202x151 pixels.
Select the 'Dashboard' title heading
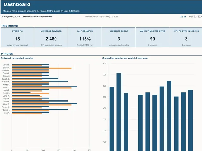[x=17, y=4]
